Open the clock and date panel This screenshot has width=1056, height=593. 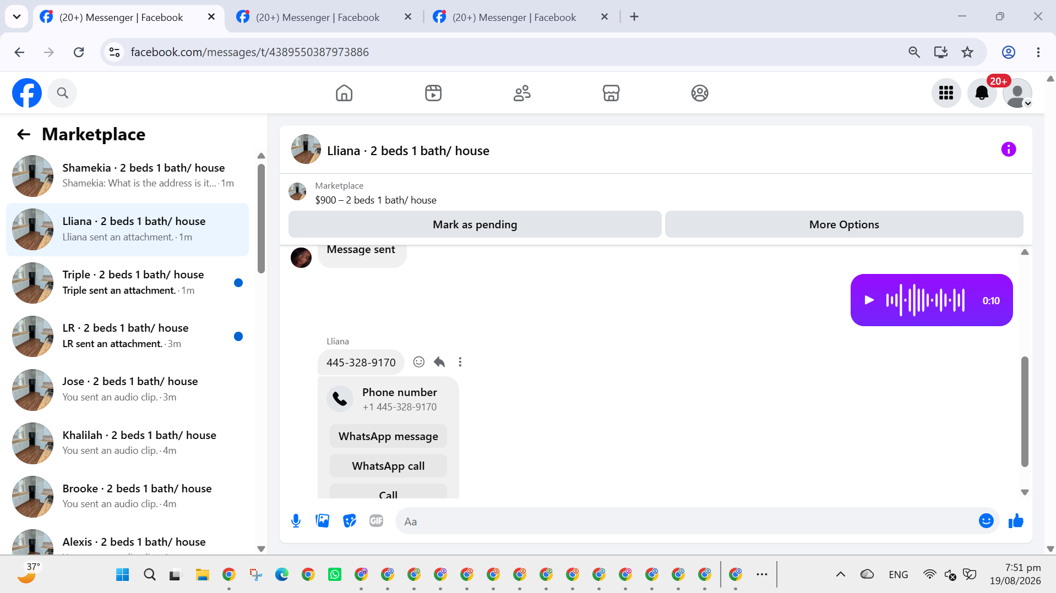(x=1015, y=574)
